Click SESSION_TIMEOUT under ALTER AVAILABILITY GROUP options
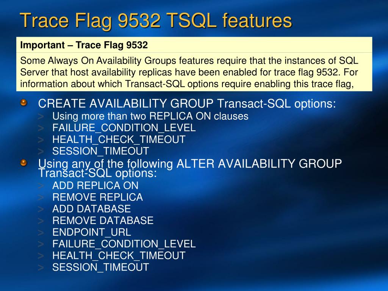Screen dimensions: 388x291 pyautogui.click(x=100, y=267)
